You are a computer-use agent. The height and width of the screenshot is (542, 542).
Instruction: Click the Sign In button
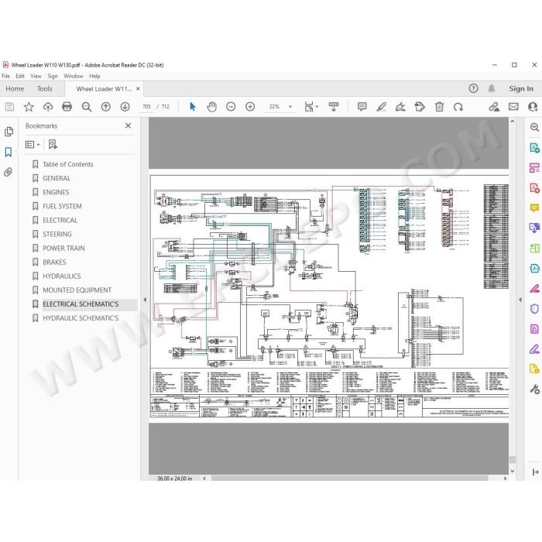521,89
